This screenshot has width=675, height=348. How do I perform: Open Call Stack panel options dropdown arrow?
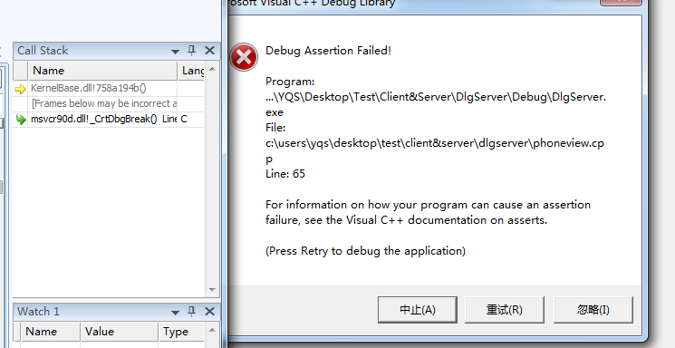pyautogui.click(x=175, y=52)
